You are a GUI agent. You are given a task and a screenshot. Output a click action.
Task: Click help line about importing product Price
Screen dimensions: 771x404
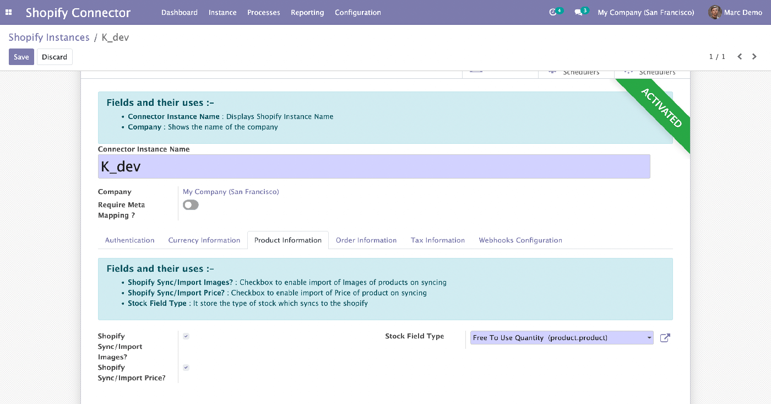[277, 293]
